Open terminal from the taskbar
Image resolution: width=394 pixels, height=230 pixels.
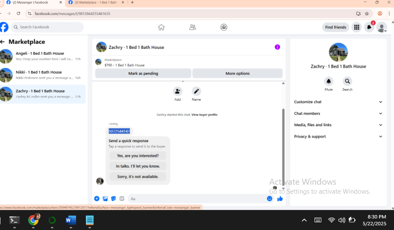[15, 221]
